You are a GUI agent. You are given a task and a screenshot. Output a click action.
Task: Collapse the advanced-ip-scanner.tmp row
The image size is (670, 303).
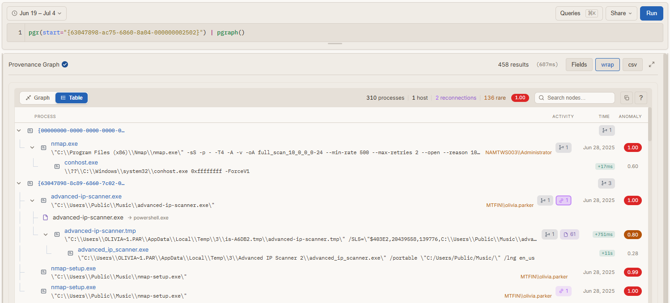[46, 234]
